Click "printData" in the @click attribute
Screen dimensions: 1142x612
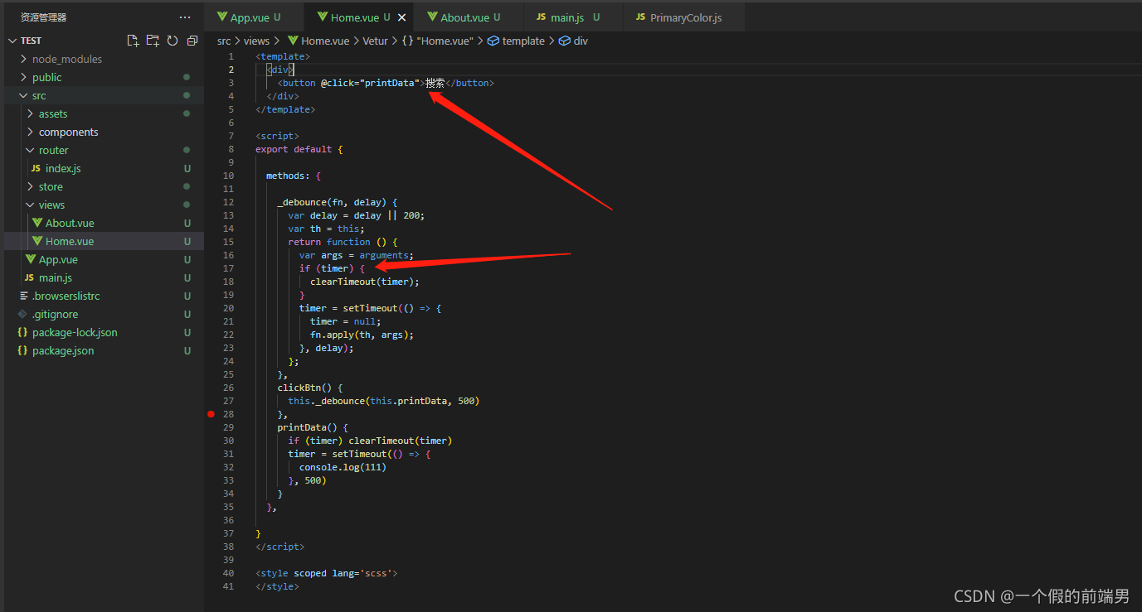tap(390, 83)
